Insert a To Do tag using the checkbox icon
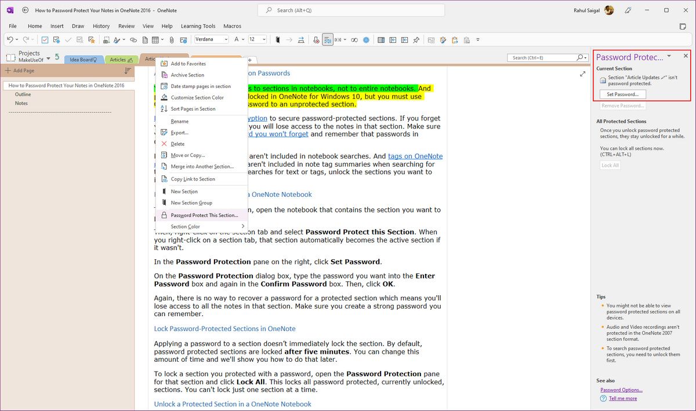This screenshot has height=411, width=696. [x=44, y=39]
